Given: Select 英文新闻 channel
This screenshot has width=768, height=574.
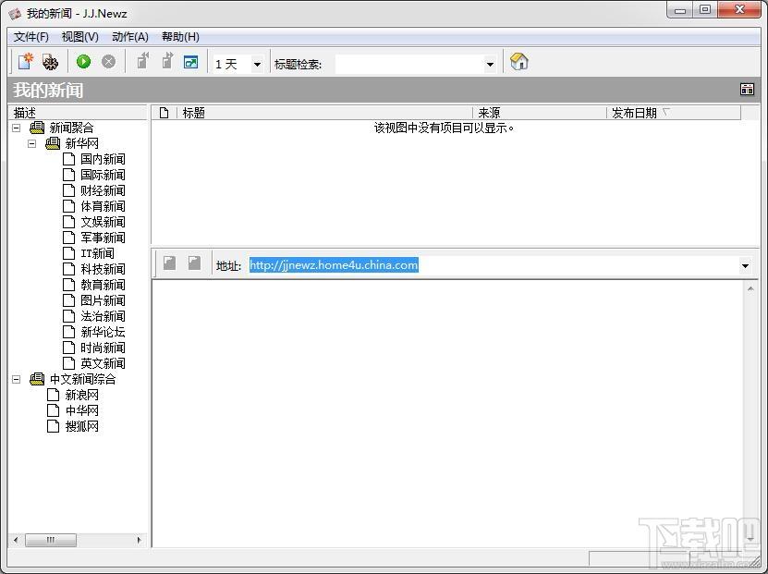Looking at the screenshot, I should point(103,363).
